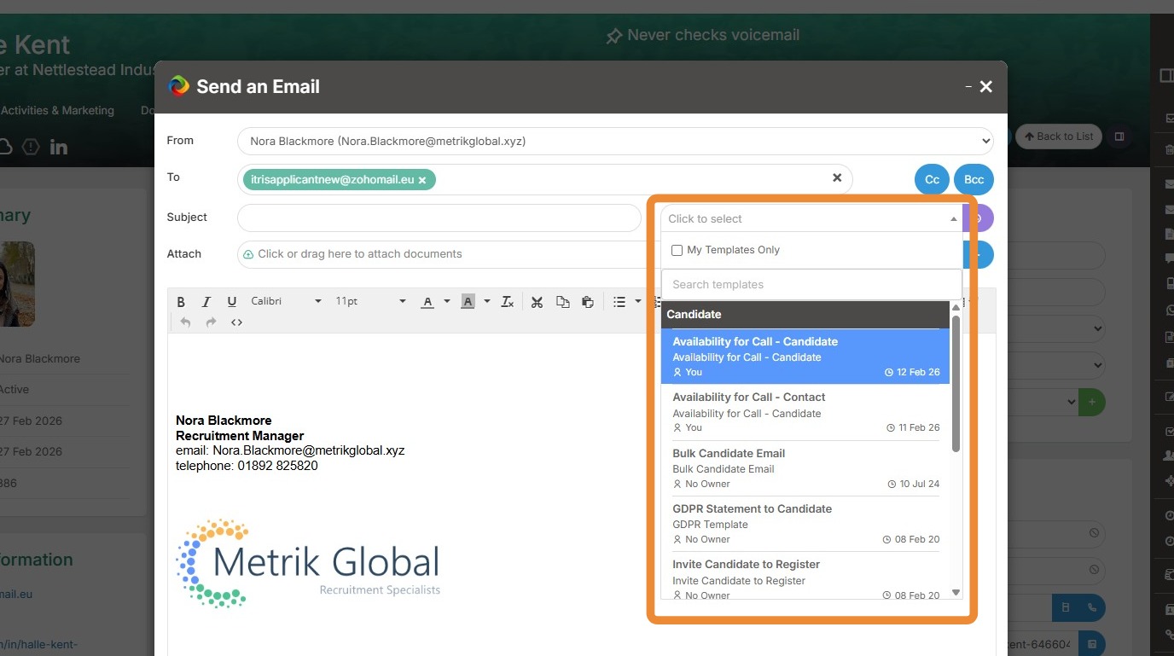
Task: Click the underline icon
Action: [231, 302]
